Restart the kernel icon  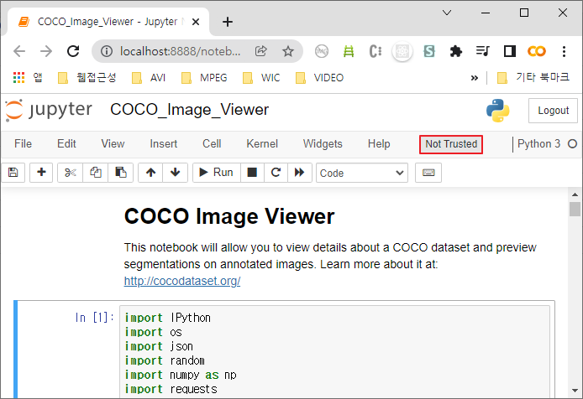pos(276,173)
